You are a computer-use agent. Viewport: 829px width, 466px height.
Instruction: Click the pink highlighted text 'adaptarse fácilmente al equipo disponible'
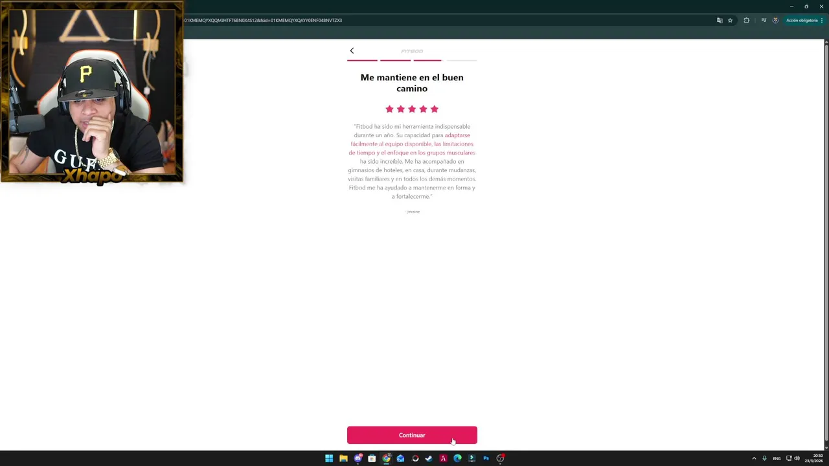pyautogui.click(x=412, y=140)
